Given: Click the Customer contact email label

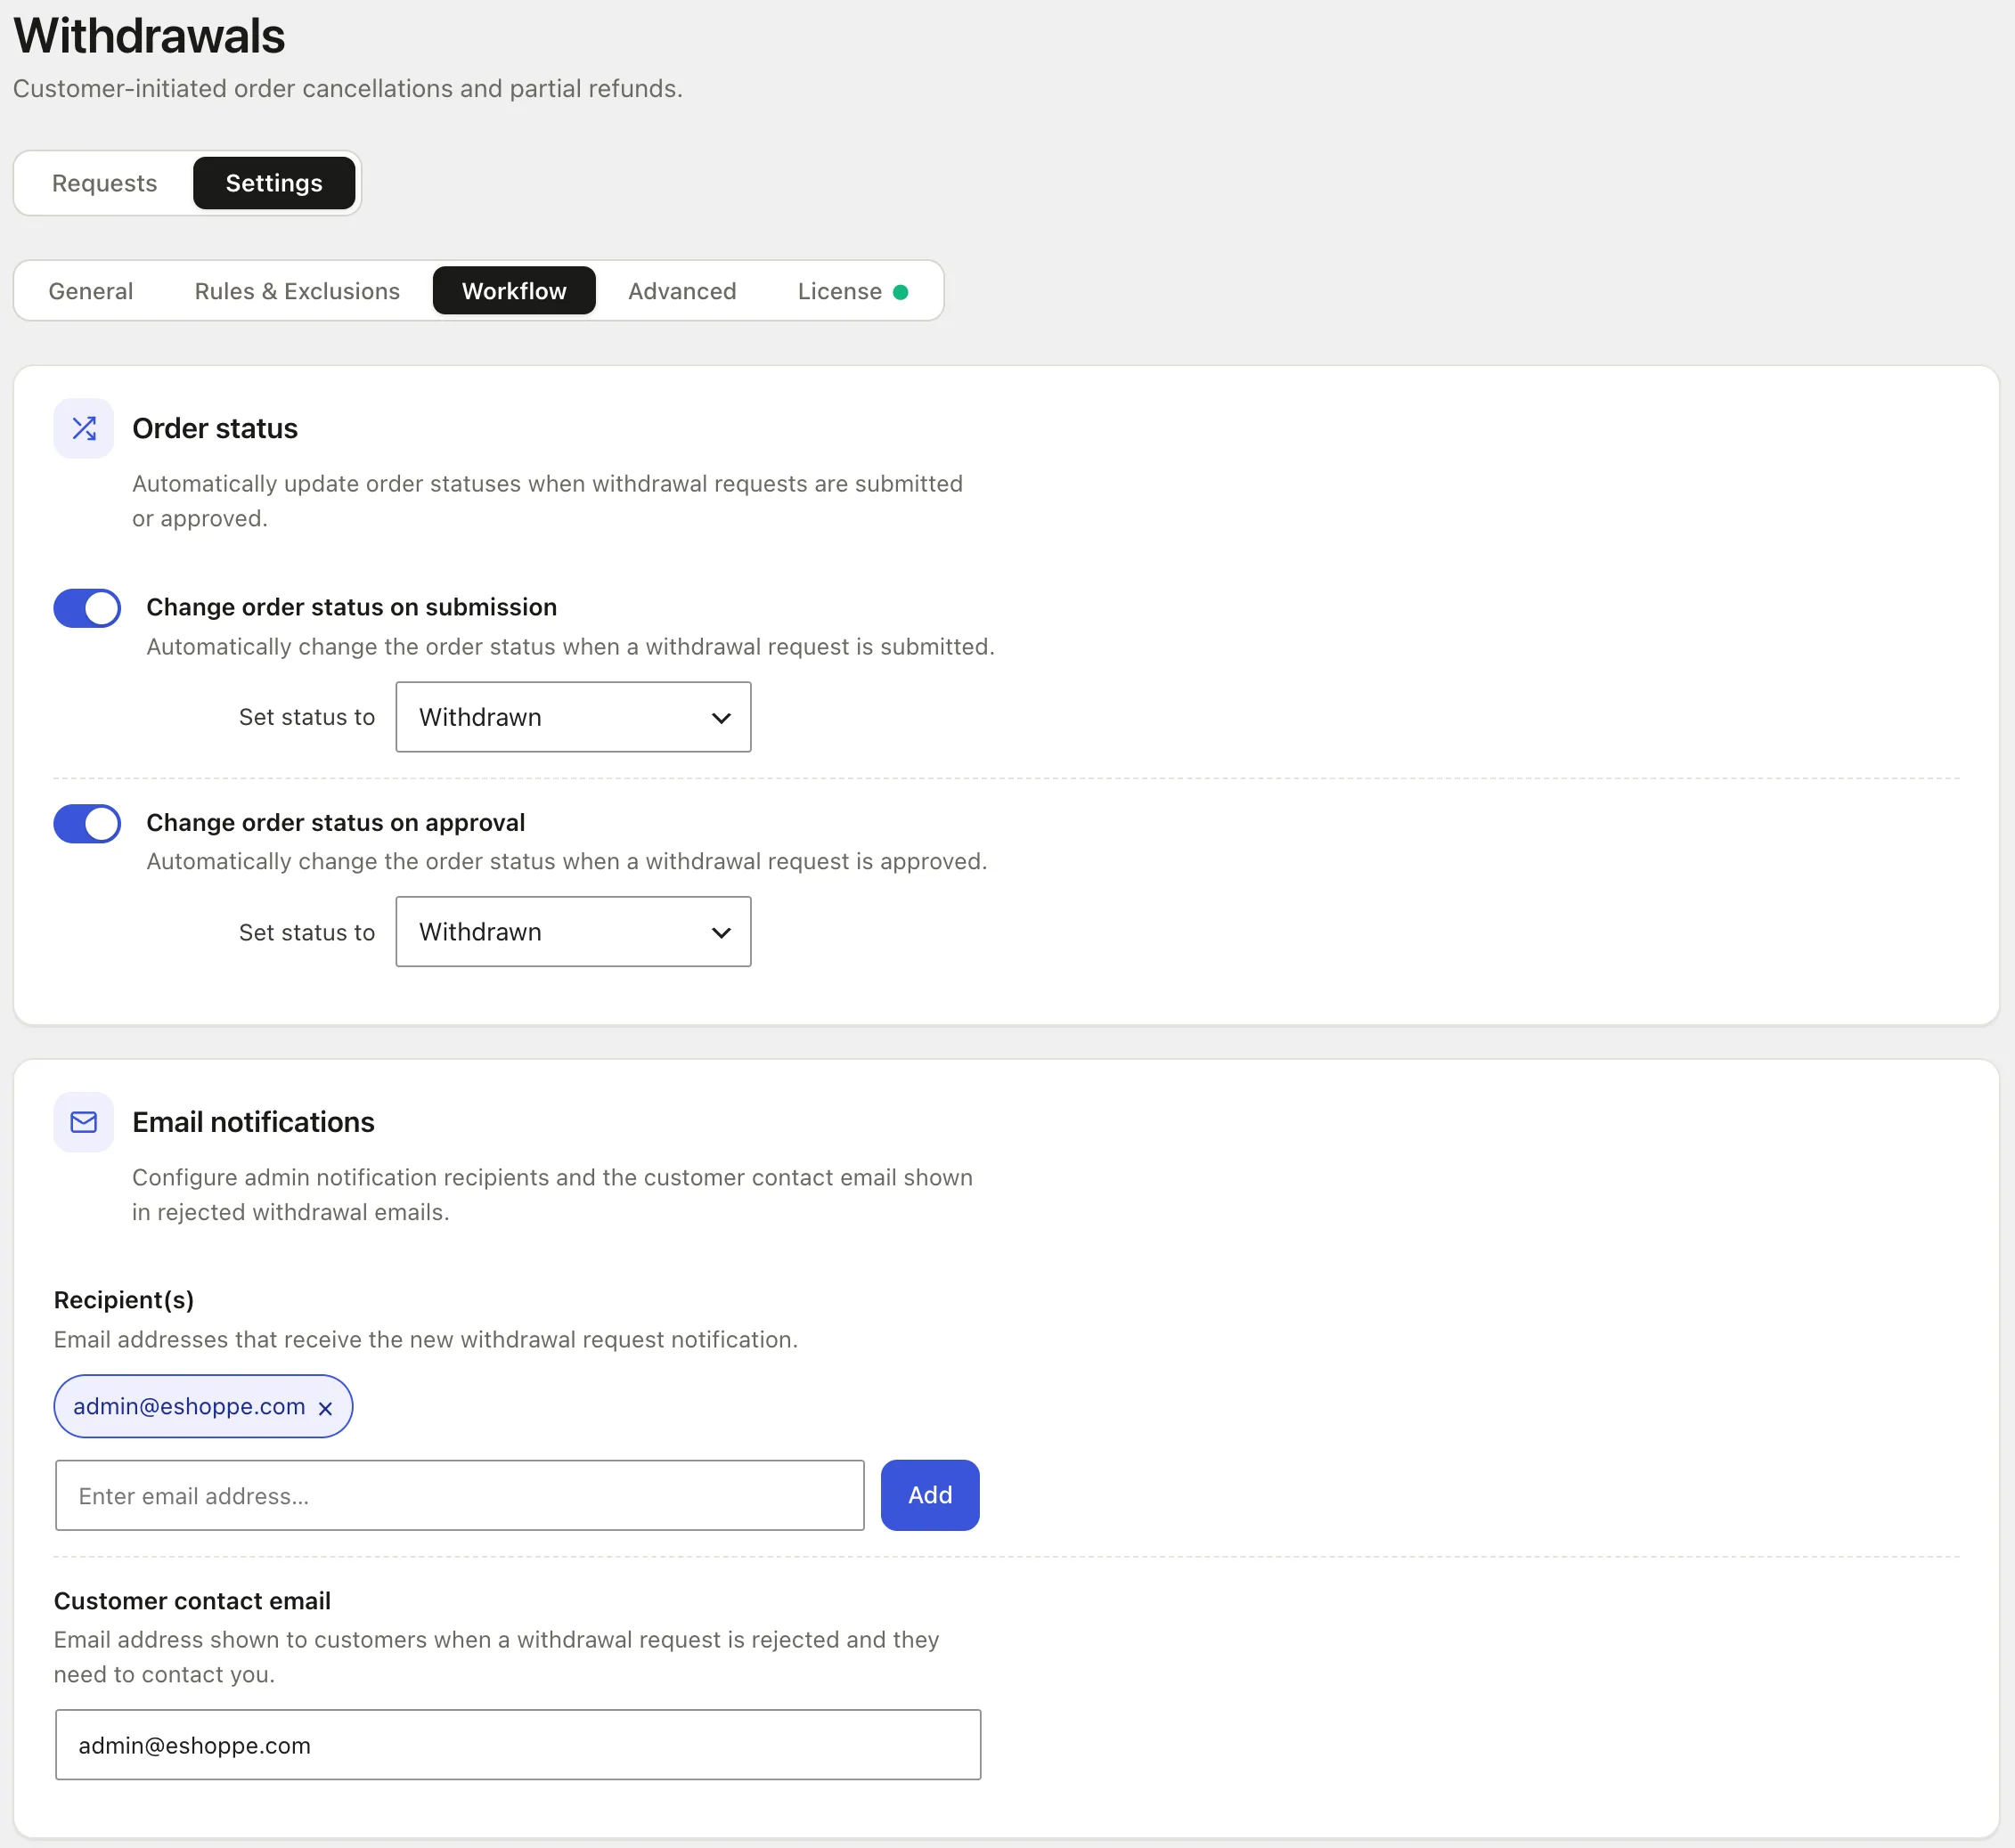Looking at the screenshot, I should 192,1601.
